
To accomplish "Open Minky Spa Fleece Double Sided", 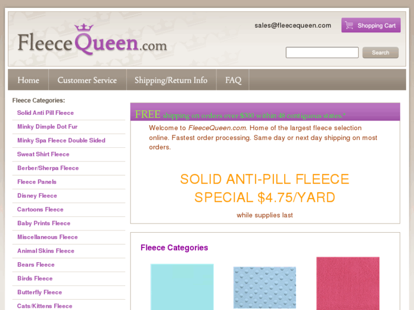I will tap(62, 140).
